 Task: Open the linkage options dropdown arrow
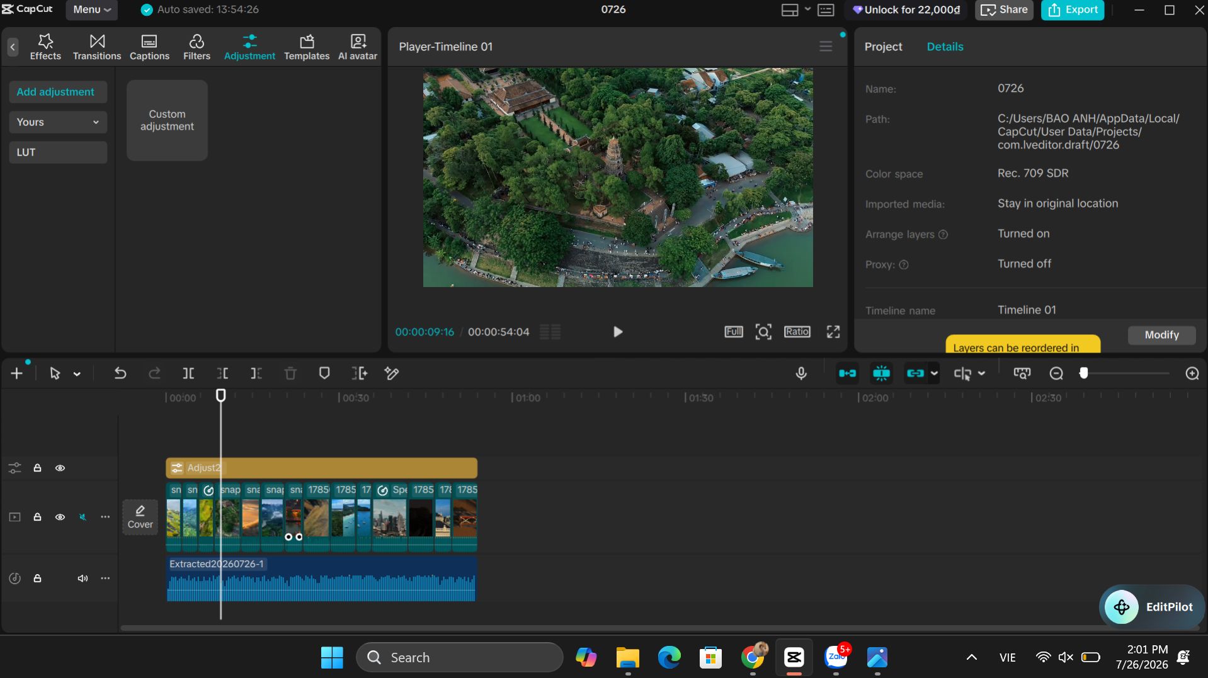point(934,373)
